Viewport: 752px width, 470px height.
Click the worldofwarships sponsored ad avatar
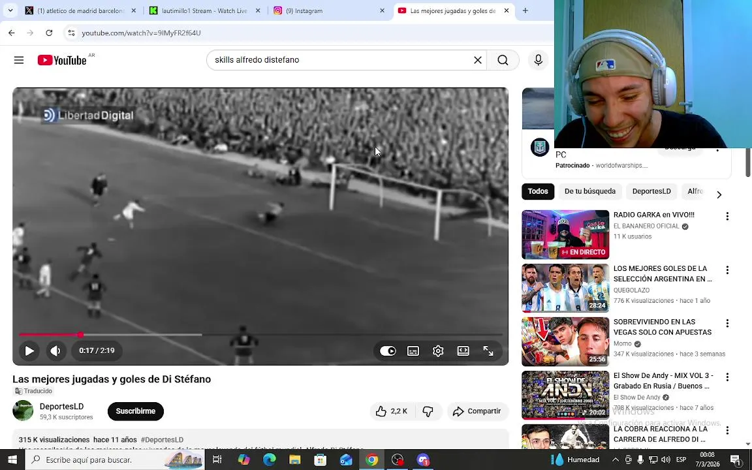pos(540,147)
